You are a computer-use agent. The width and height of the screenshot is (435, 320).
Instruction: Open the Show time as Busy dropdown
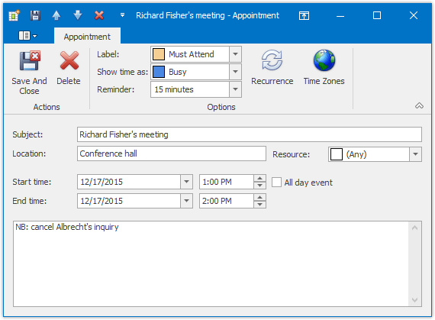(235, 72)
